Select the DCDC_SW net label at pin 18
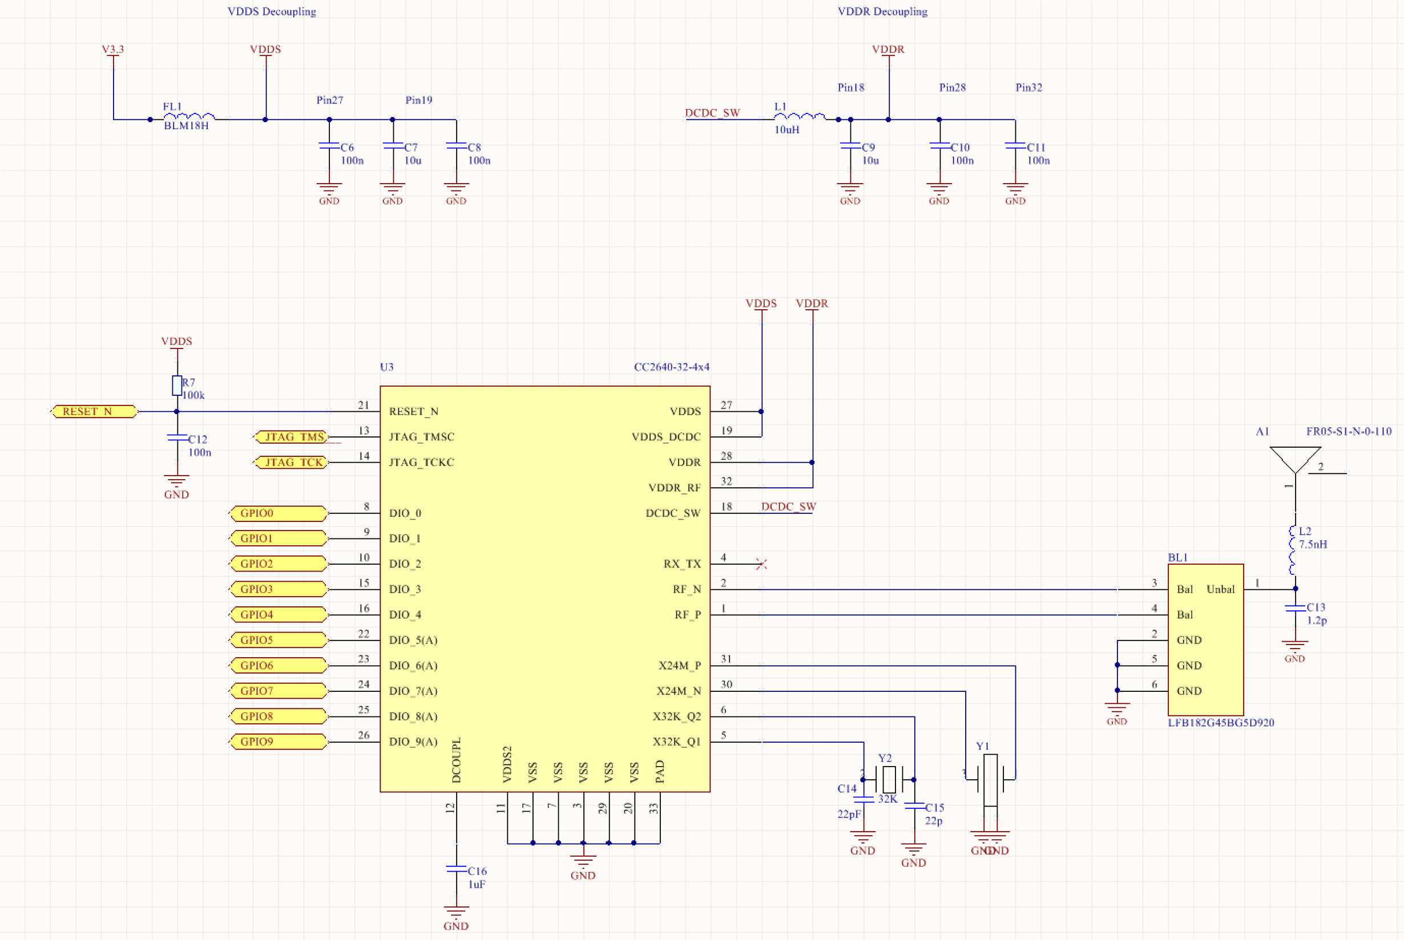The image size is (1404, 940). (789, 507)
